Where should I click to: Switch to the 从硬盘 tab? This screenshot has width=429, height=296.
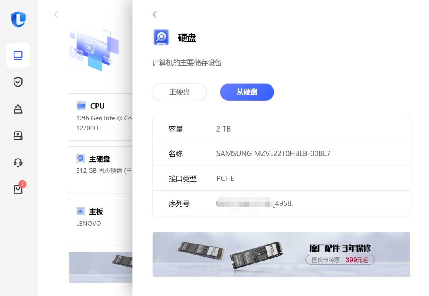(x=247, y=92)
